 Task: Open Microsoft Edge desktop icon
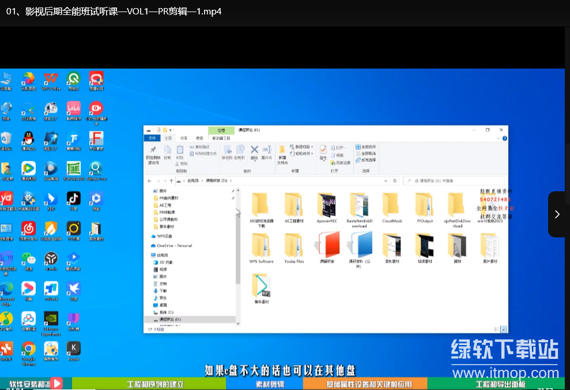pos(6,294)
